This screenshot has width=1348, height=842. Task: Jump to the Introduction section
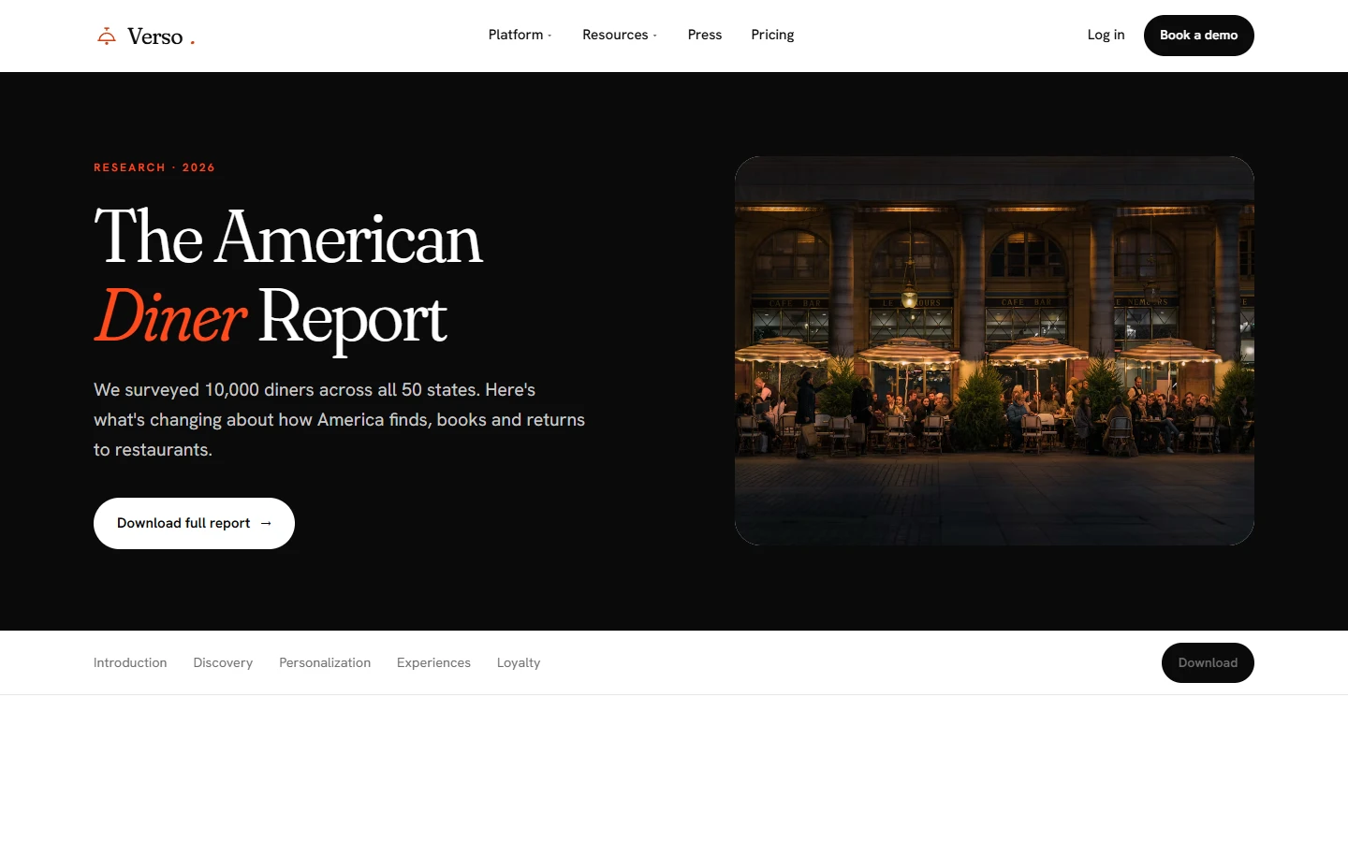click(130, 662)
